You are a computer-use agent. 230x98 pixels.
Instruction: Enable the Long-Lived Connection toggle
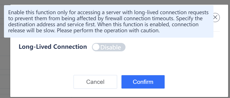pyautogui.click(x=109, y=47)
